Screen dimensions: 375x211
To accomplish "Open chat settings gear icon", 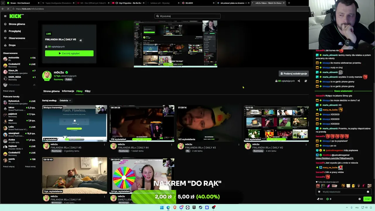I will [360, 199].
